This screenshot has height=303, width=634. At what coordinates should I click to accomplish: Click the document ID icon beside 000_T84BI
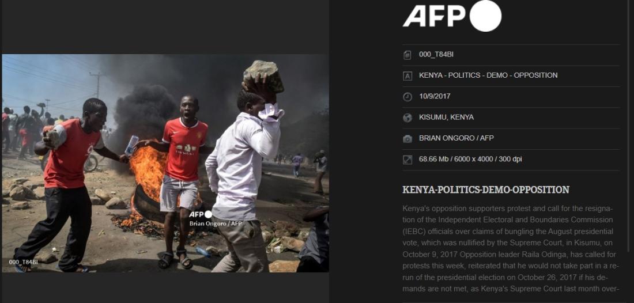tap(407, 55)
